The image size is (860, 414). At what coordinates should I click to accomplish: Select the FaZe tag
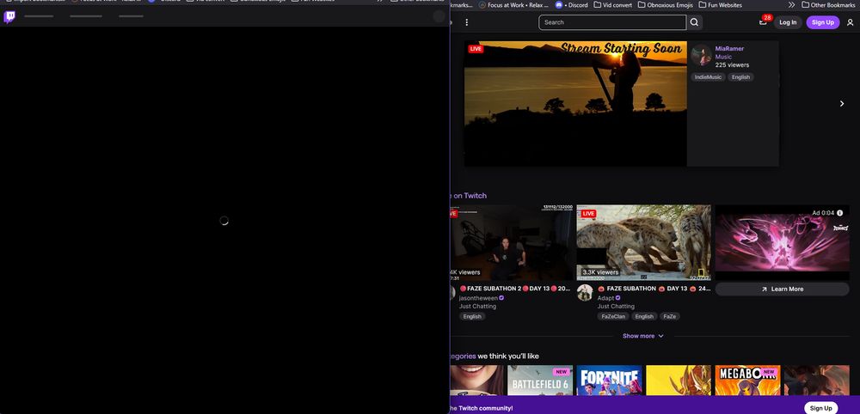click(669, 317)
